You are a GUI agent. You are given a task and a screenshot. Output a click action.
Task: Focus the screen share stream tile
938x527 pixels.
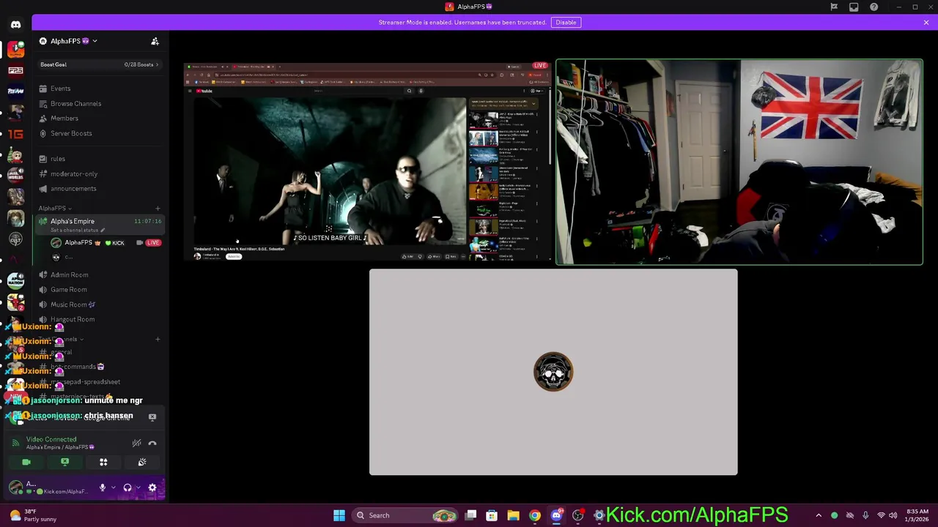pyautogui.click(x=369, y=162)
